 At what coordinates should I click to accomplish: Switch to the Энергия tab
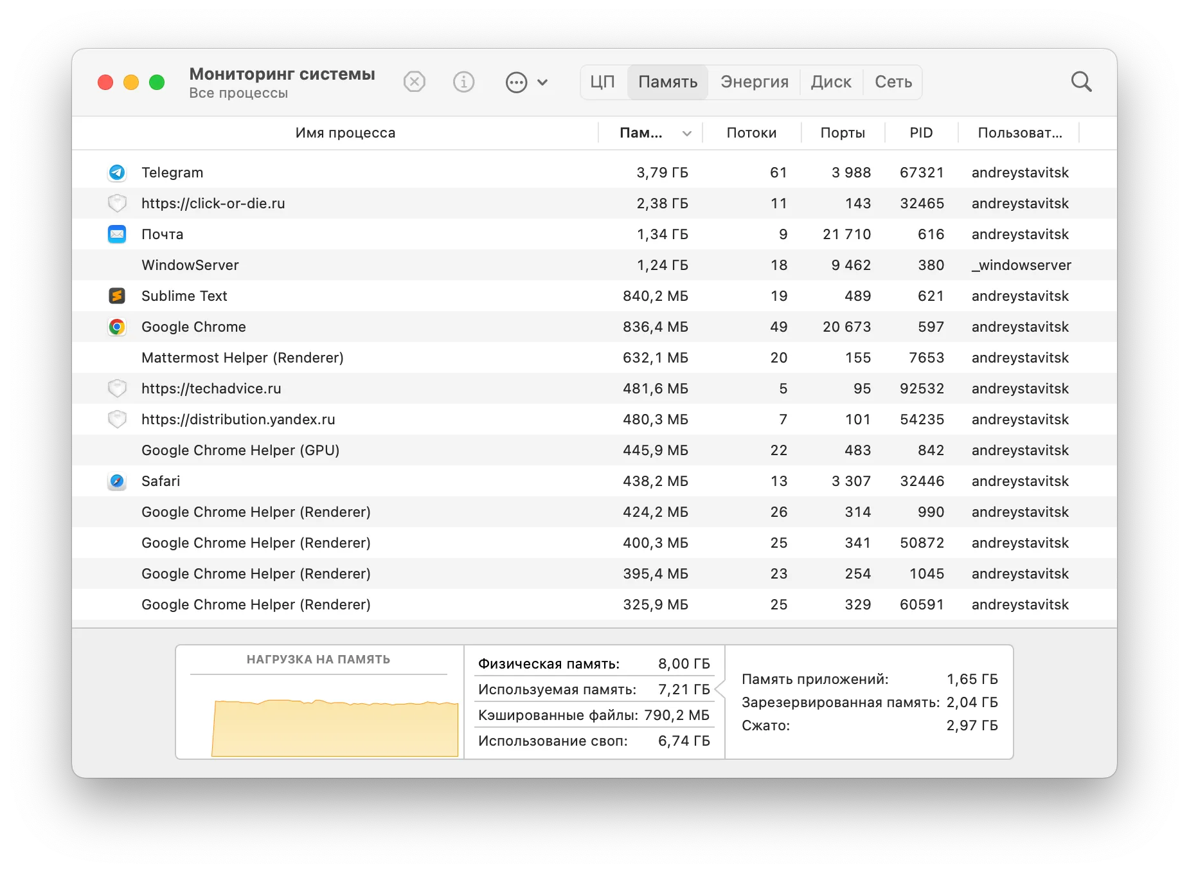click(754, 82)
